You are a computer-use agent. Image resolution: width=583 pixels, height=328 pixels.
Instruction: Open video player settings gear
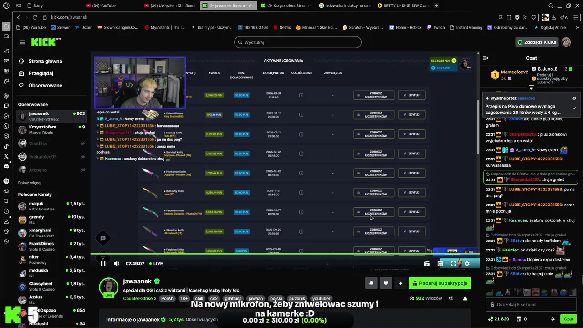pos(467,263)
